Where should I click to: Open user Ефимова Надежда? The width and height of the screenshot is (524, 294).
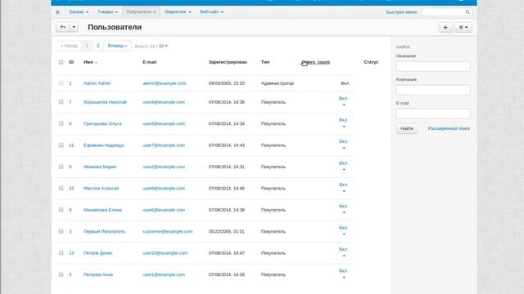point(104,145)
